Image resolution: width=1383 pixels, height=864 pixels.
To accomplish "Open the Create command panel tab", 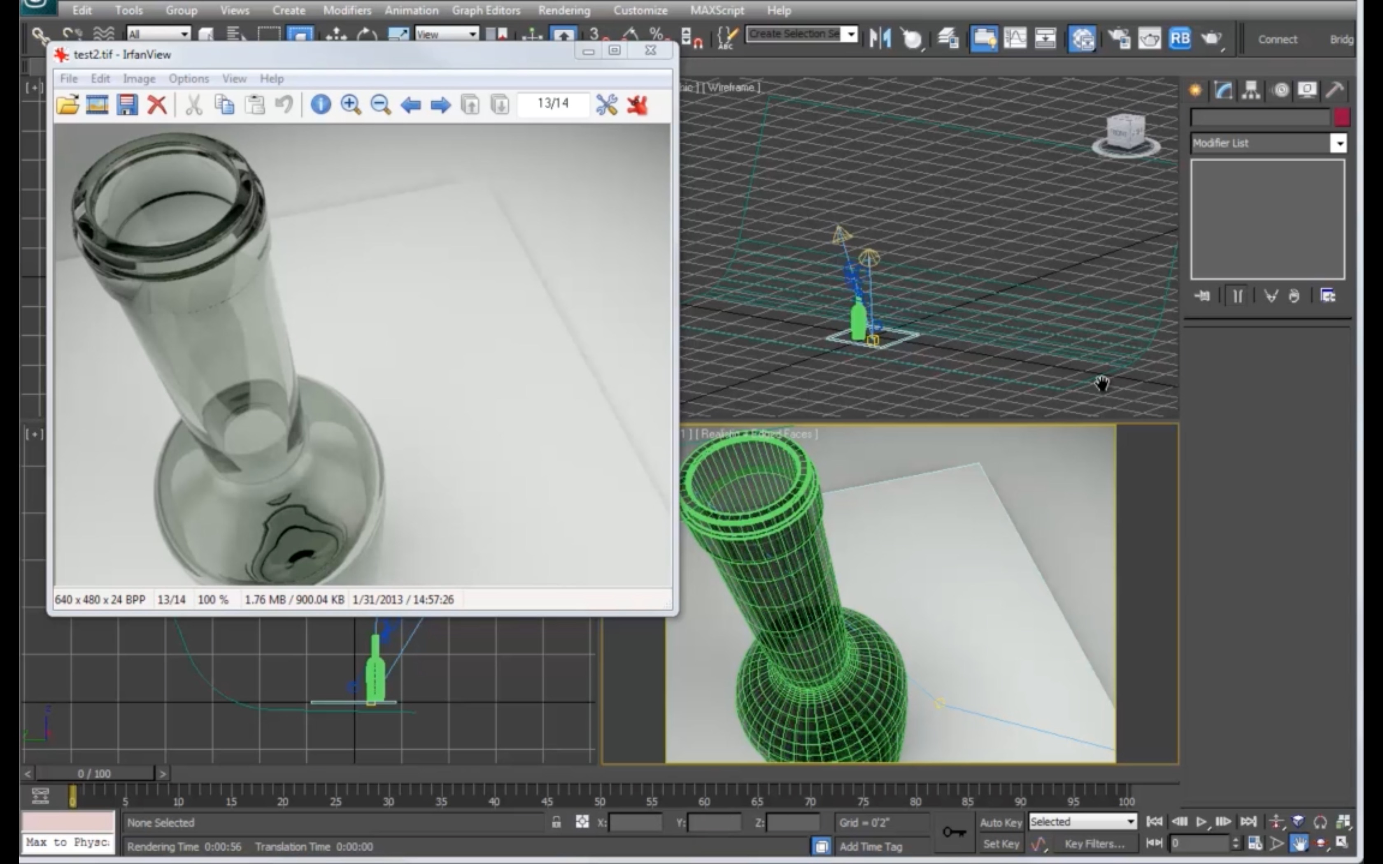I will tap(1195, 90).
